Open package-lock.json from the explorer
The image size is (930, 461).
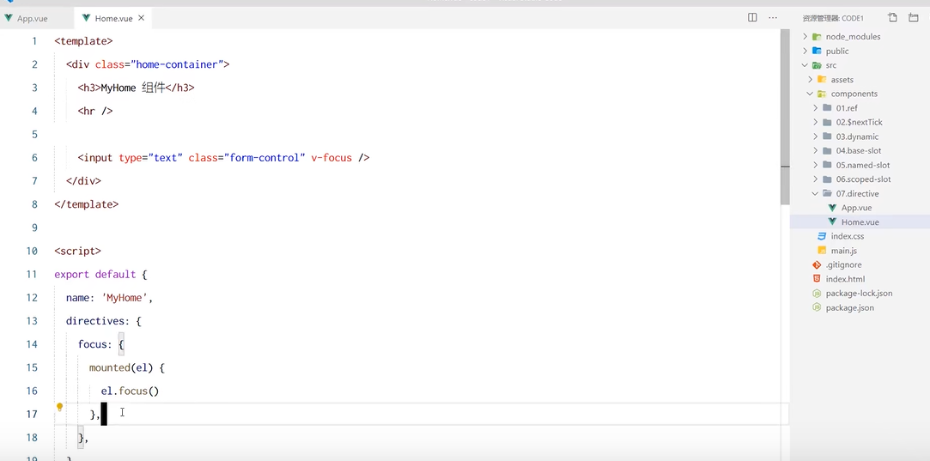pos(859,293)
